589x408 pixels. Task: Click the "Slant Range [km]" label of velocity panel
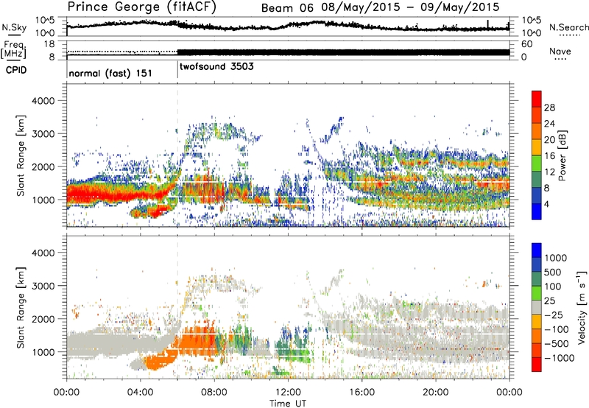tap(21, 308)
